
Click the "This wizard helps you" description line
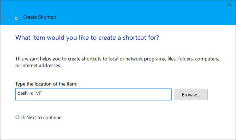click(x=117, y=59)
